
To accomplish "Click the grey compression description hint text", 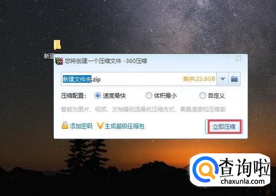I will pos(143,109).
